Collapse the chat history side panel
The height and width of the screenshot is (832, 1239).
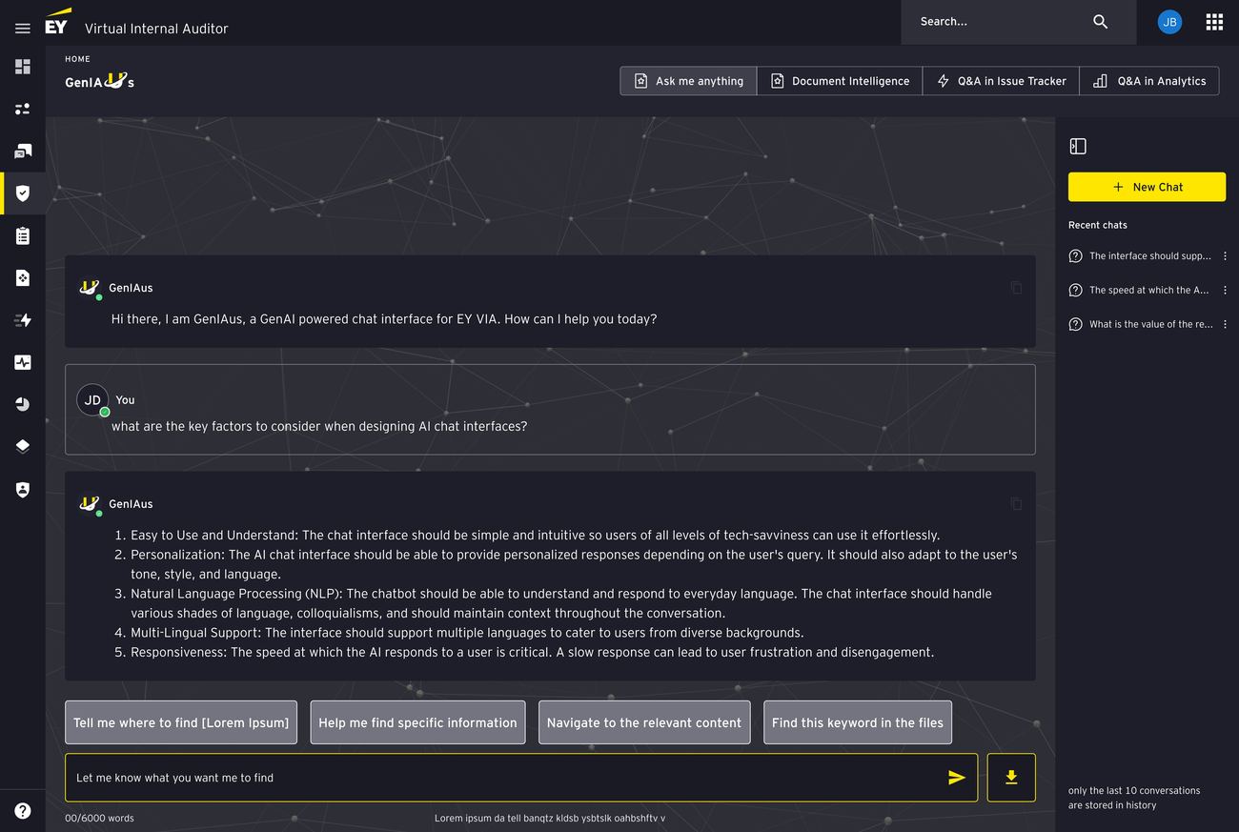1078,146
